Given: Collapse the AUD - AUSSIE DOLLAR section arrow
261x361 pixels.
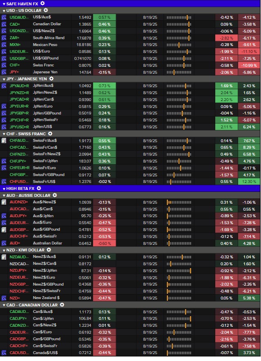Looking at the screenshot, I should click(x=4, y=196).
